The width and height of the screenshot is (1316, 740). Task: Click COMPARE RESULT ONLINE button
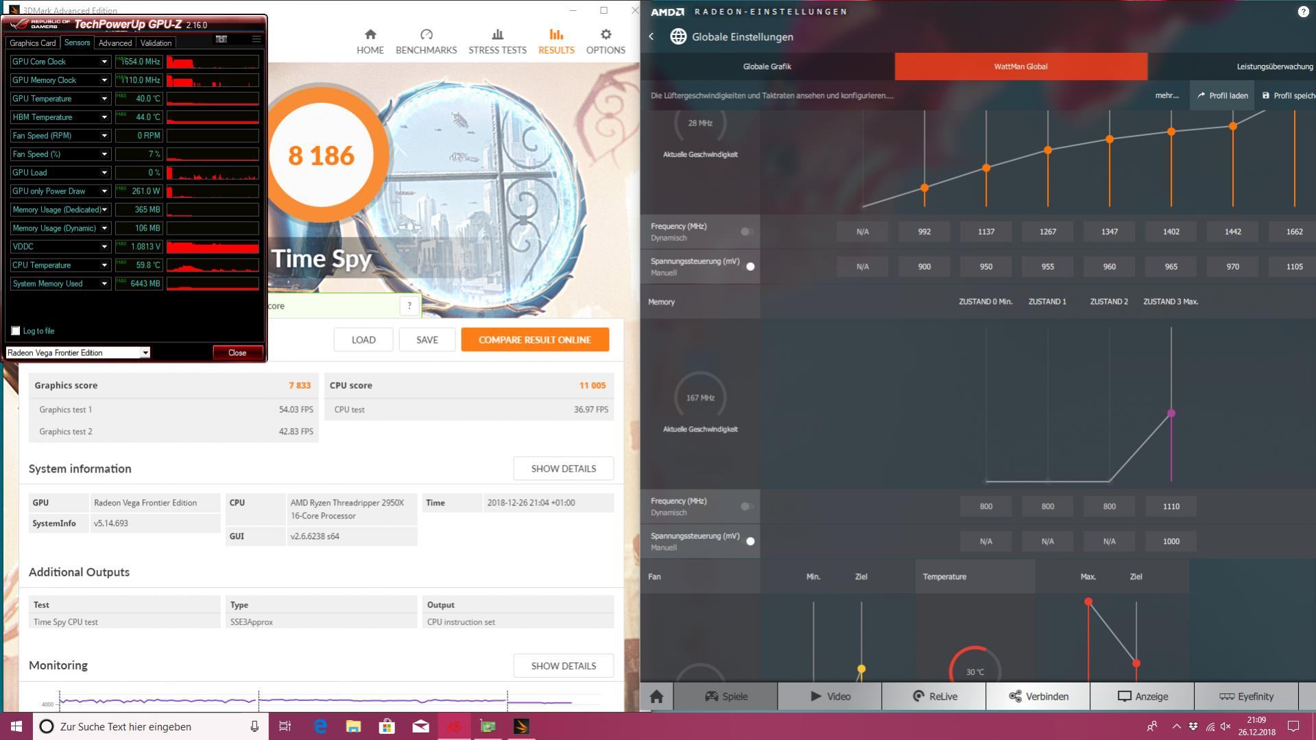[x=535, y=339]
